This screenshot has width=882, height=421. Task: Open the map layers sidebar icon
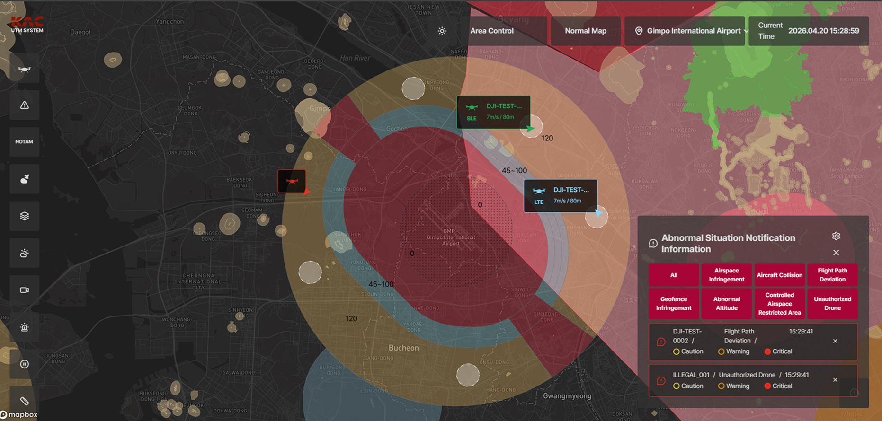point(24,216)
